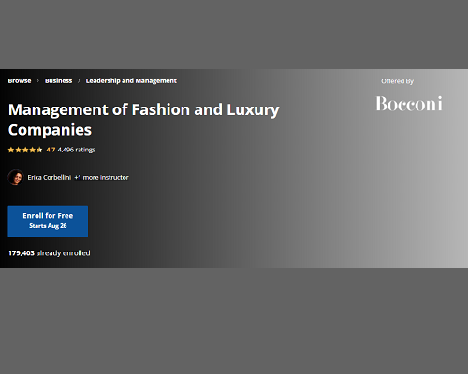Click Erica Corbellini's avatar photo
Screen dimensions: 468x374
16,178
